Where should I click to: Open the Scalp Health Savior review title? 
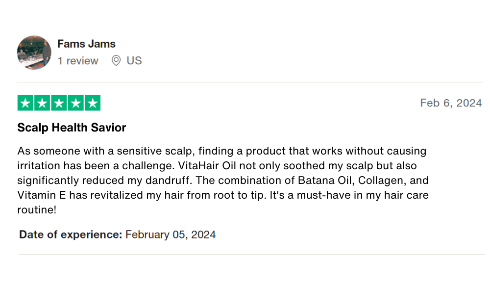(72, 128)
